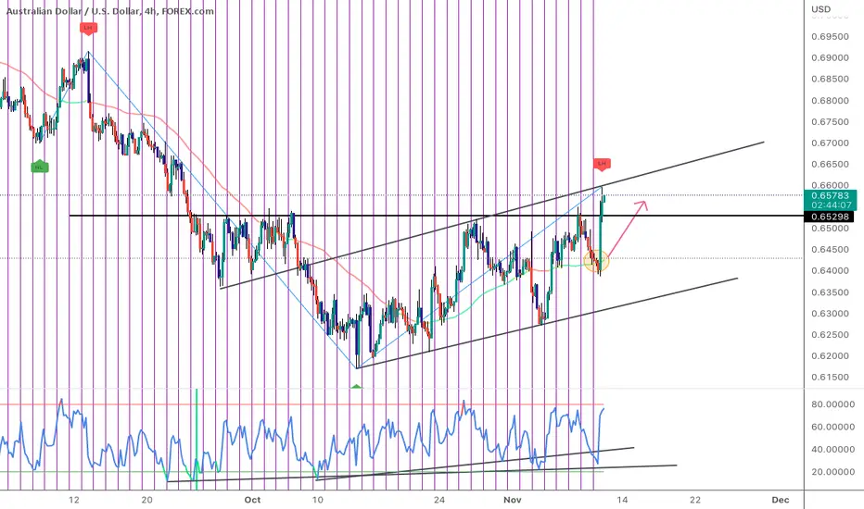
Task: Select the black horizontal line at 0.65298
Action: (x=436, y=216)
